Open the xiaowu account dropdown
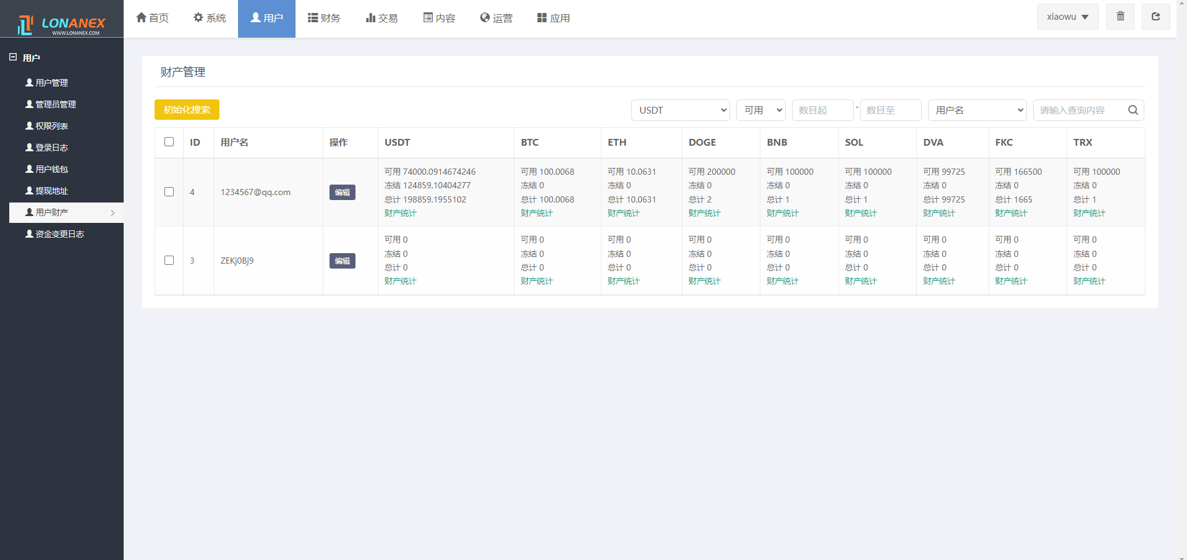Screen dimensions: 1187x560 pyautogui.click(x=1067, y=17)
